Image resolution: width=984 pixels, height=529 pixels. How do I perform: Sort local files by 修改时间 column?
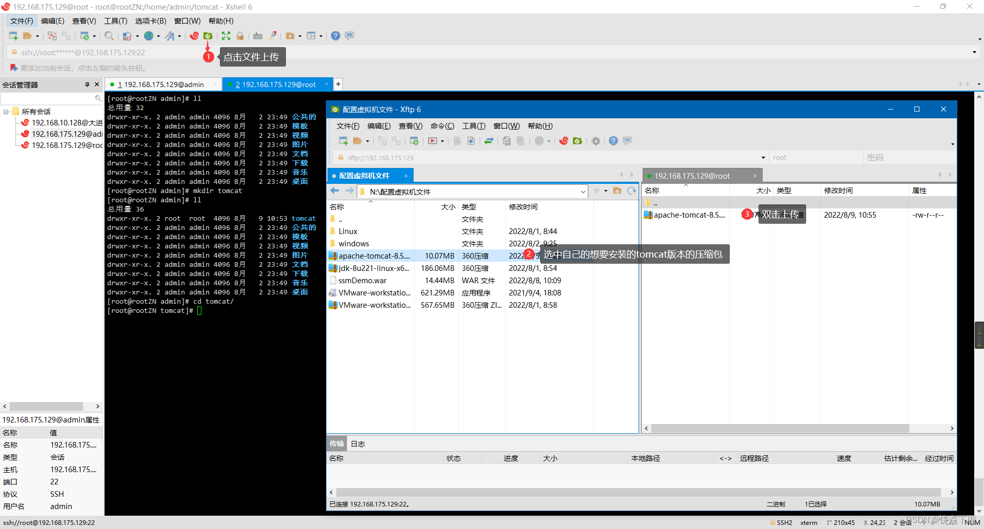(x=549, y=207)
